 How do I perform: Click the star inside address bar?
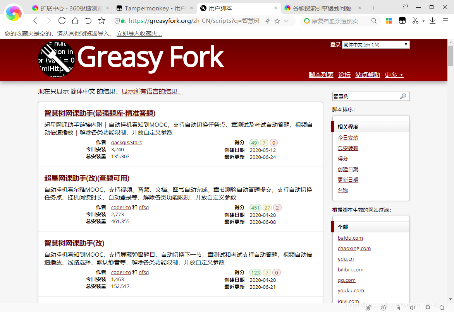tap(277, 21)
